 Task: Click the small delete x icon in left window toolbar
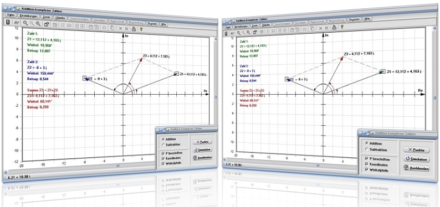120,28
